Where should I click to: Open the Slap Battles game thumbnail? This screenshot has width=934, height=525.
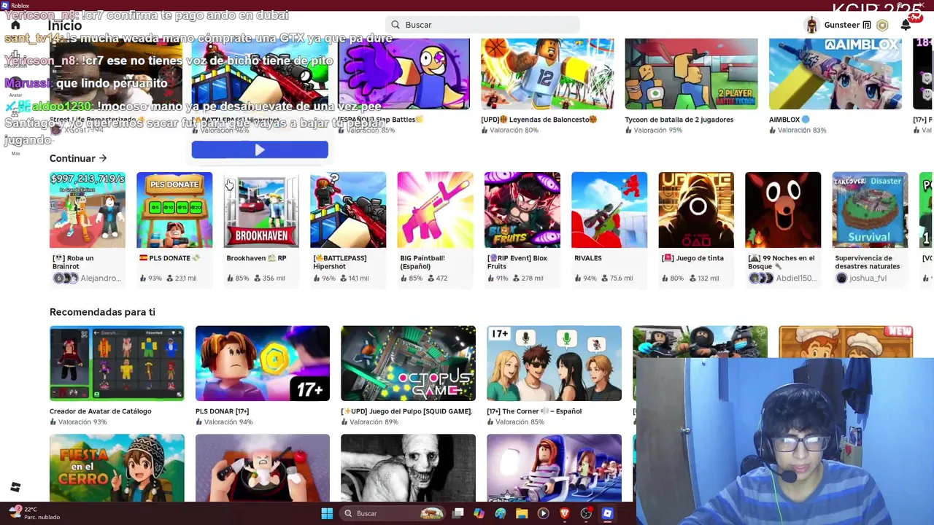click(x=404, y=74)
